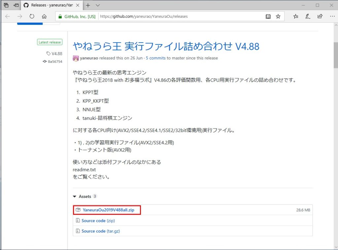Viewport: 338px width, 250px height.
Task: Download Source code (tar.gz)
Action: click(x=101, y=231)
